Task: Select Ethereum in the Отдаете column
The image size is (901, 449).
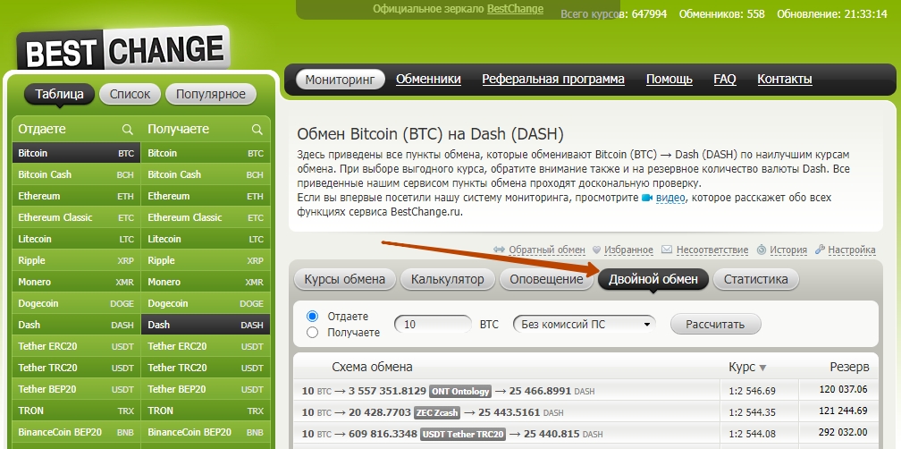Action: [76, 196]
